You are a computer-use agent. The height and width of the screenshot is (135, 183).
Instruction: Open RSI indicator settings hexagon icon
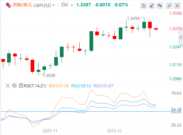[x=14, y=86]
